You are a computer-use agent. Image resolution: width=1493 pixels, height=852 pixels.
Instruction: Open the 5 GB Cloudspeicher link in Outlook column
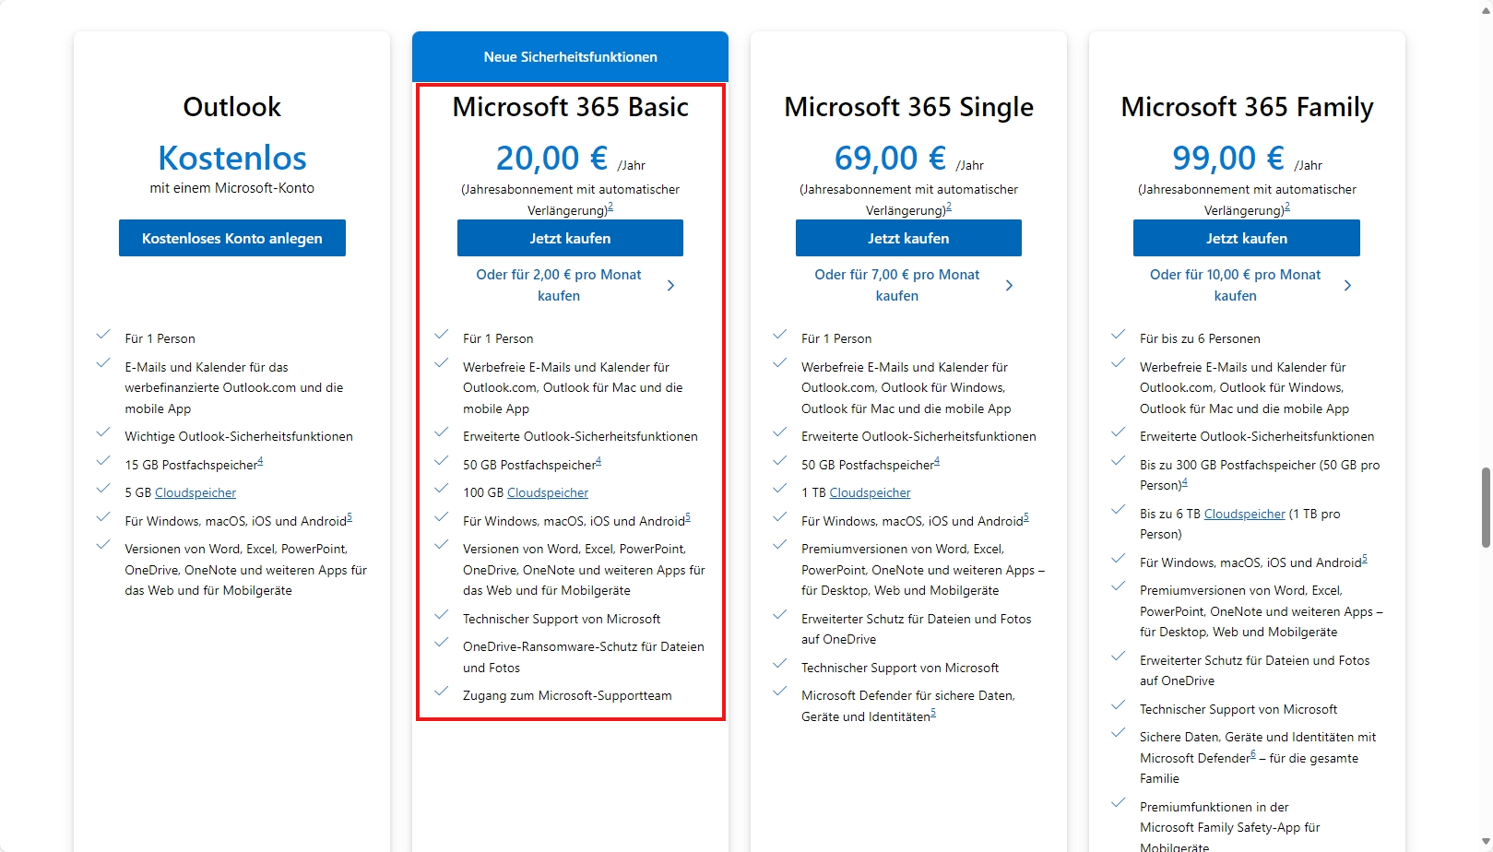click(196, 493)
